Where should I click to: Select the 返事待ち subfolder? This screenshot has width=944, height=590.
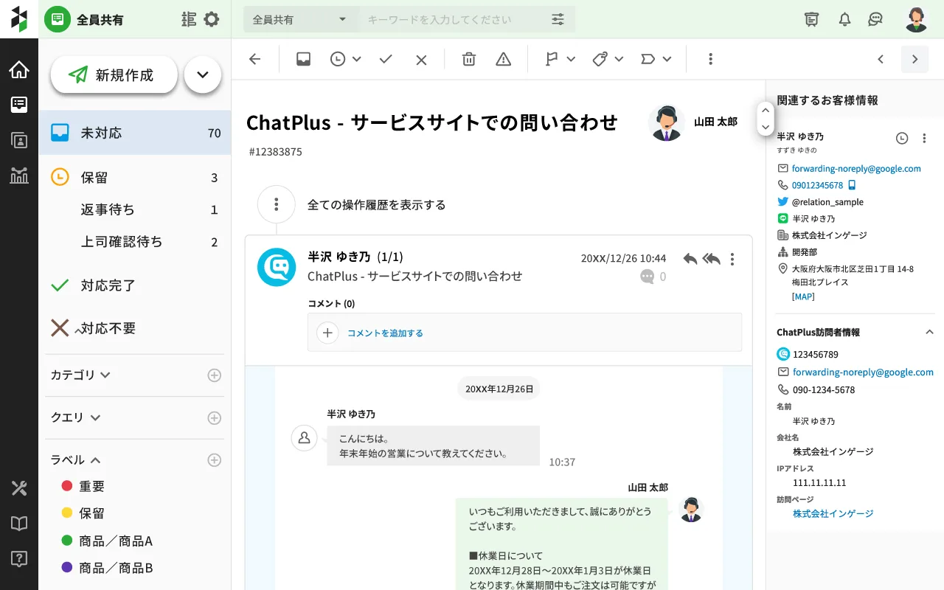point(135,209)
